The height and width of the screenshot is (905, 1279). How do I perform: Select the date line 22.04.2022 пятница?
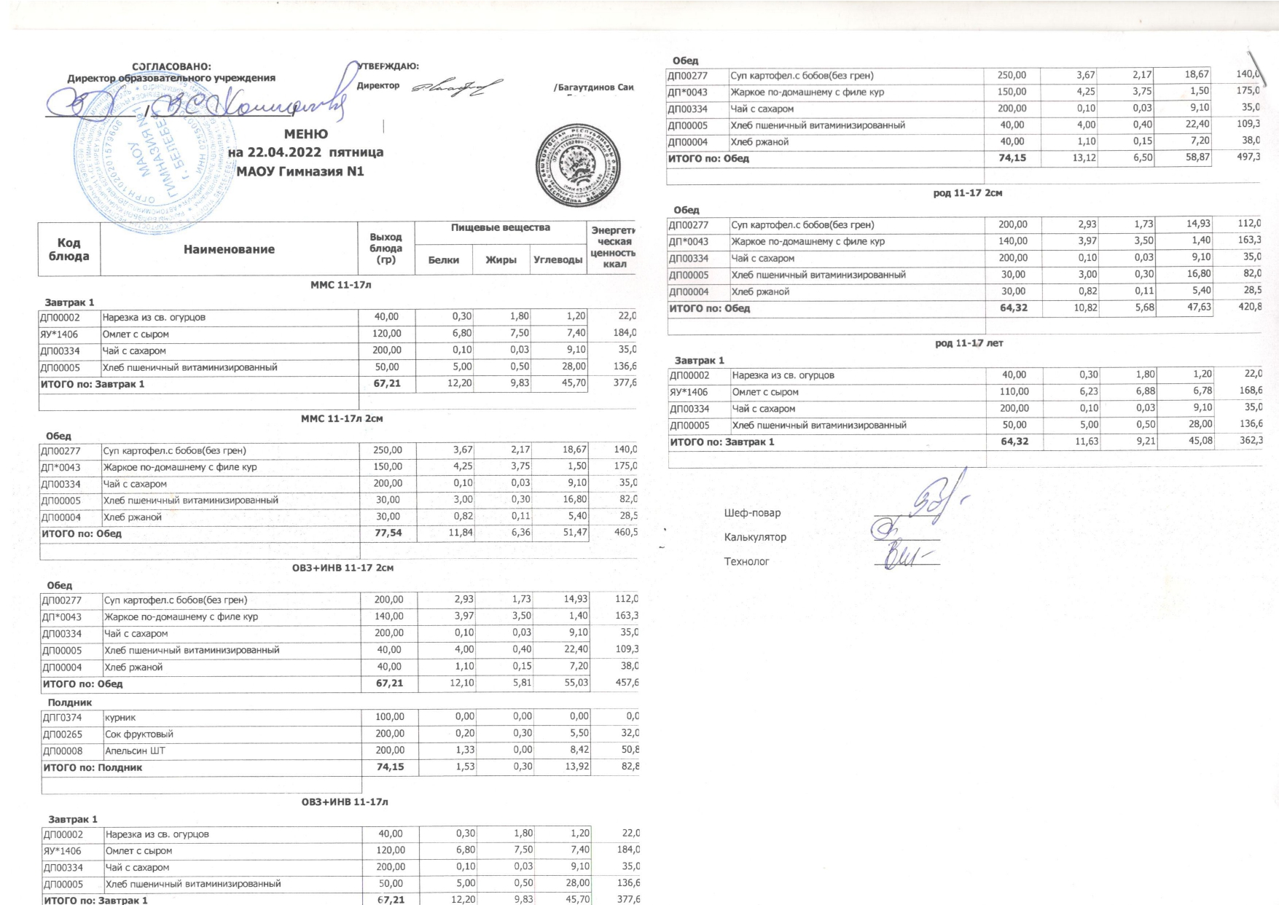point(305,153)
